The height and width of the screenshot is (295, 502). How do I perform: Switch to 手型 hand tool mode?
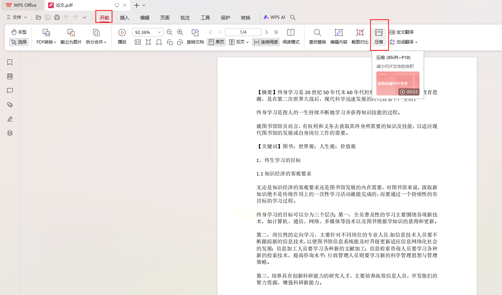(x=19, y=32)
